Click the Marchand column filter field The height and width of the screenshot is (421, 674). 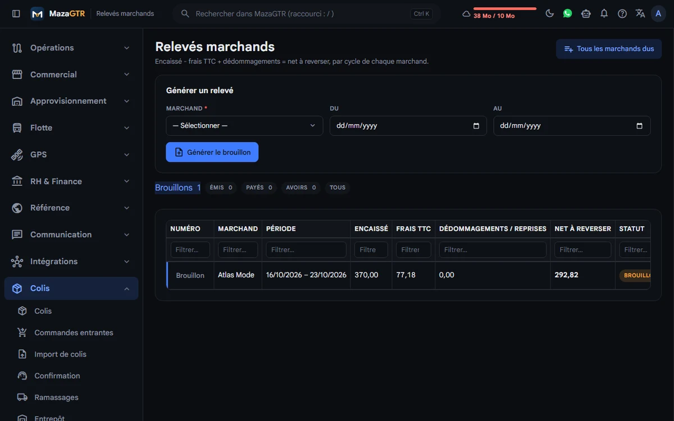[238, 250]
